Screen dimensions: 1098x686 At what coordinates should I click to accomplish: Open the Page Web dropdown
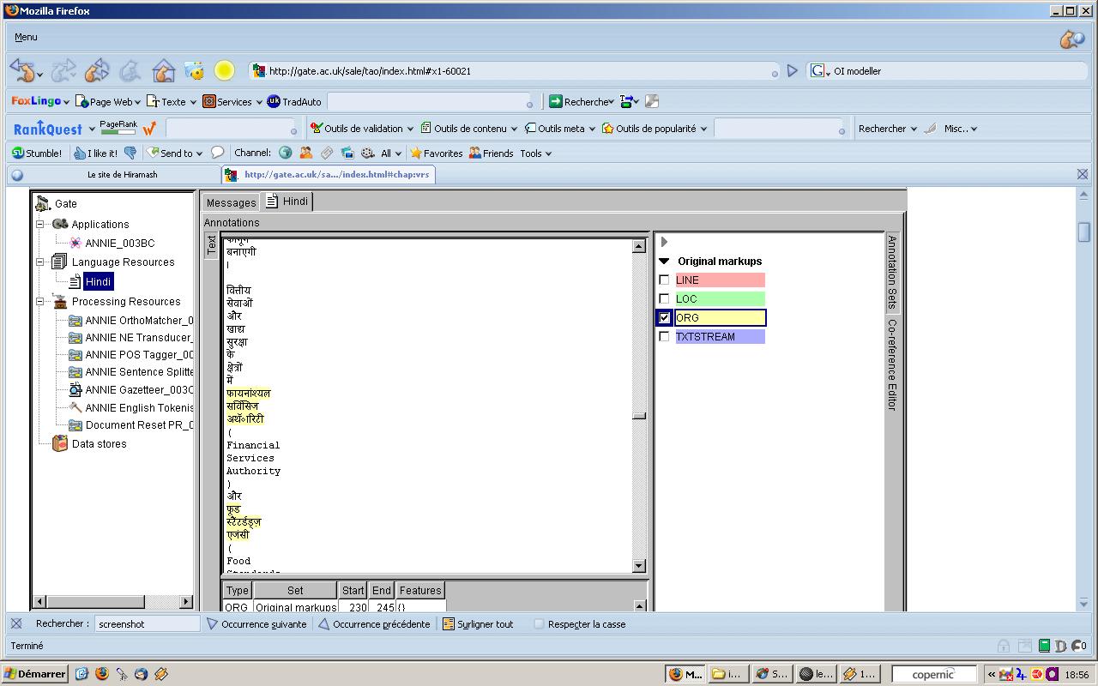click(x=108, y=101)
